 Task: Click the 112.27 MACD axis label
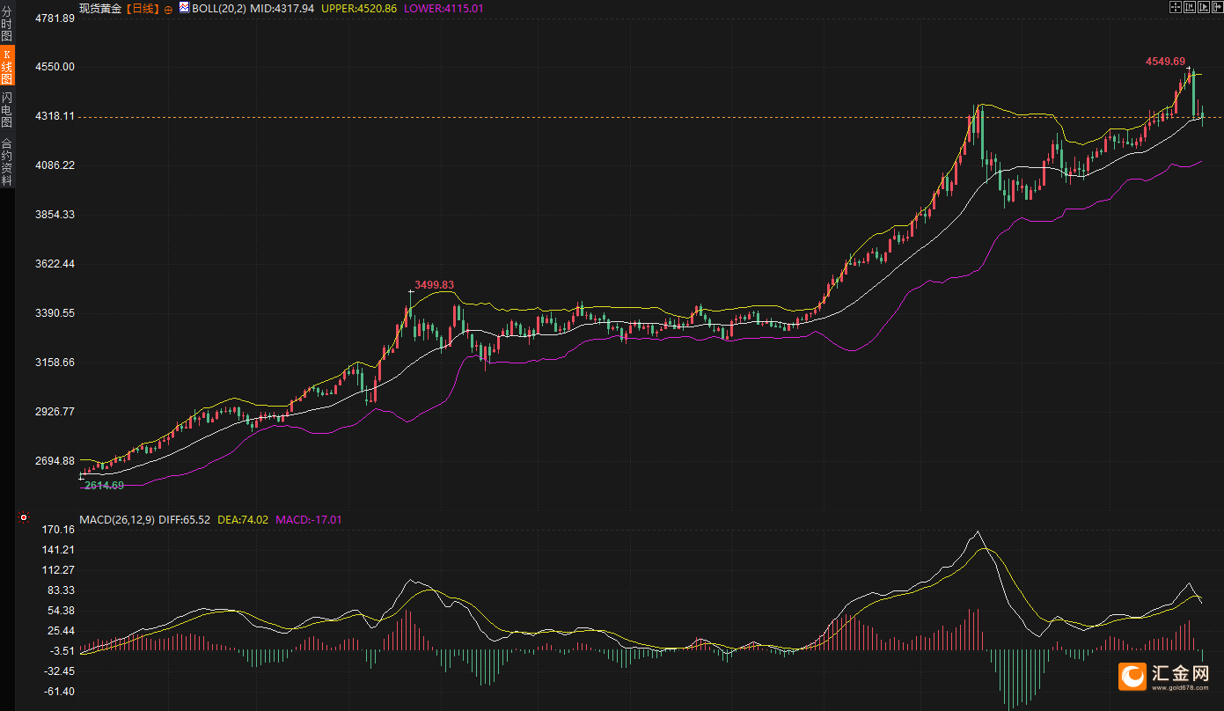click(58, 570)
